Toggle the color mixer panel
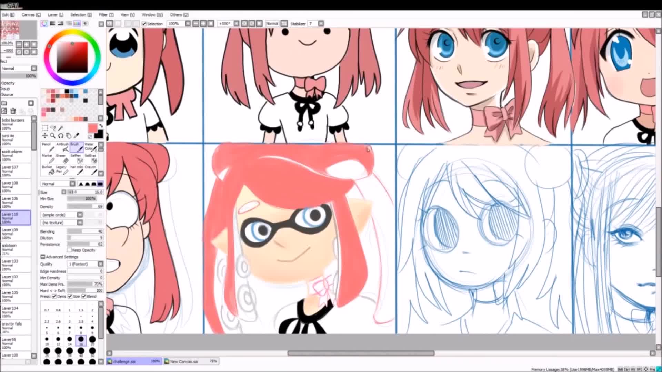This screenshot has height=372, width=662. coord(69,23)
